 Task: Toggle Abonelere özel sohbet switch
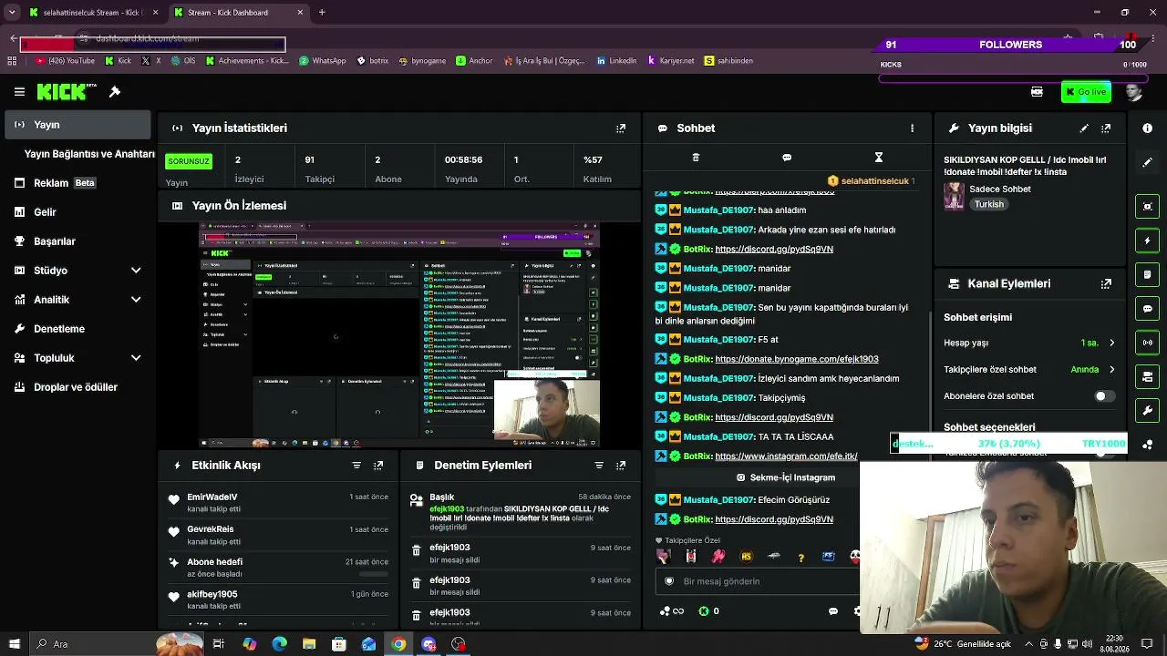1104,396
